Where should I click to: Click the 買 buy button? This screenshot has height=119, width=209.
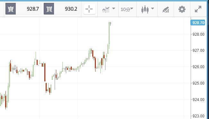49,9
